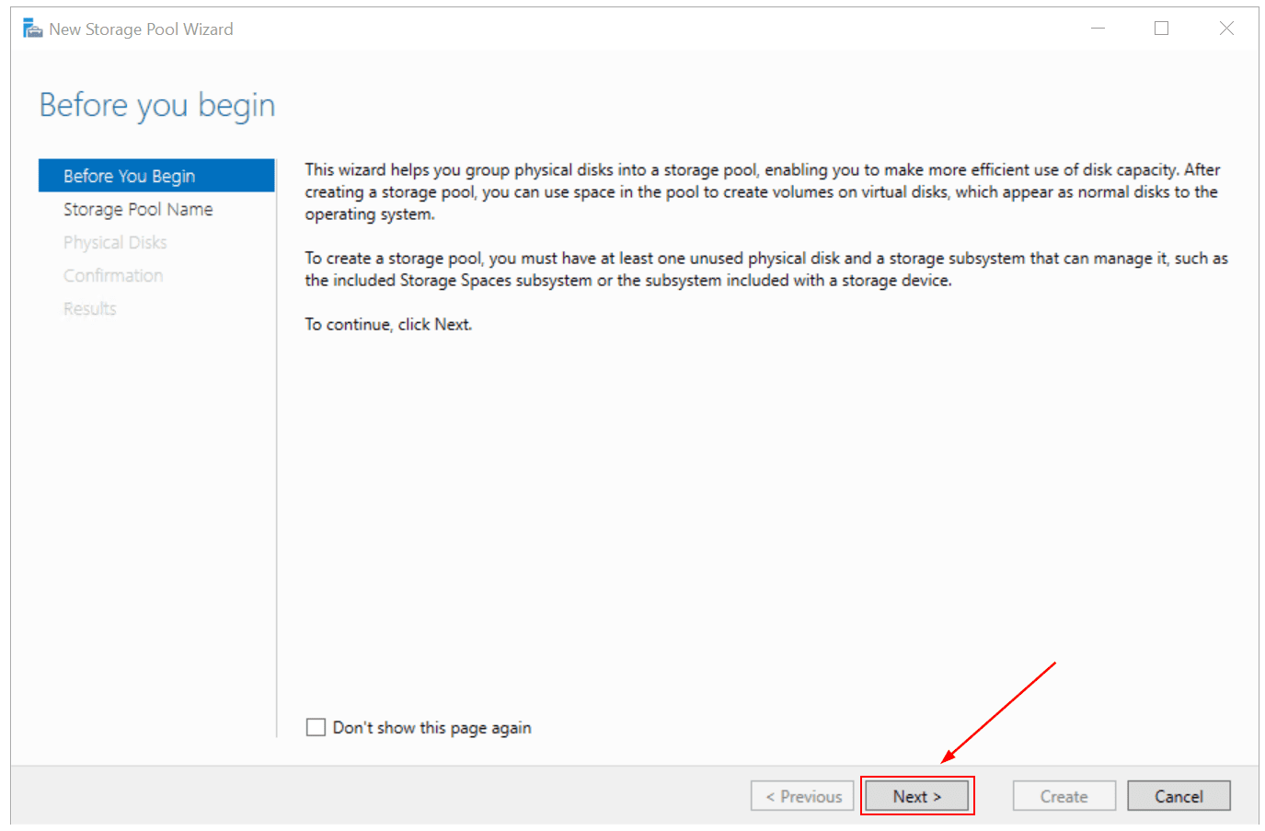This screenshot has width=1265, height=831.
Task: Select the Physical Disks step in sidebar
Action: click(115, 243)
